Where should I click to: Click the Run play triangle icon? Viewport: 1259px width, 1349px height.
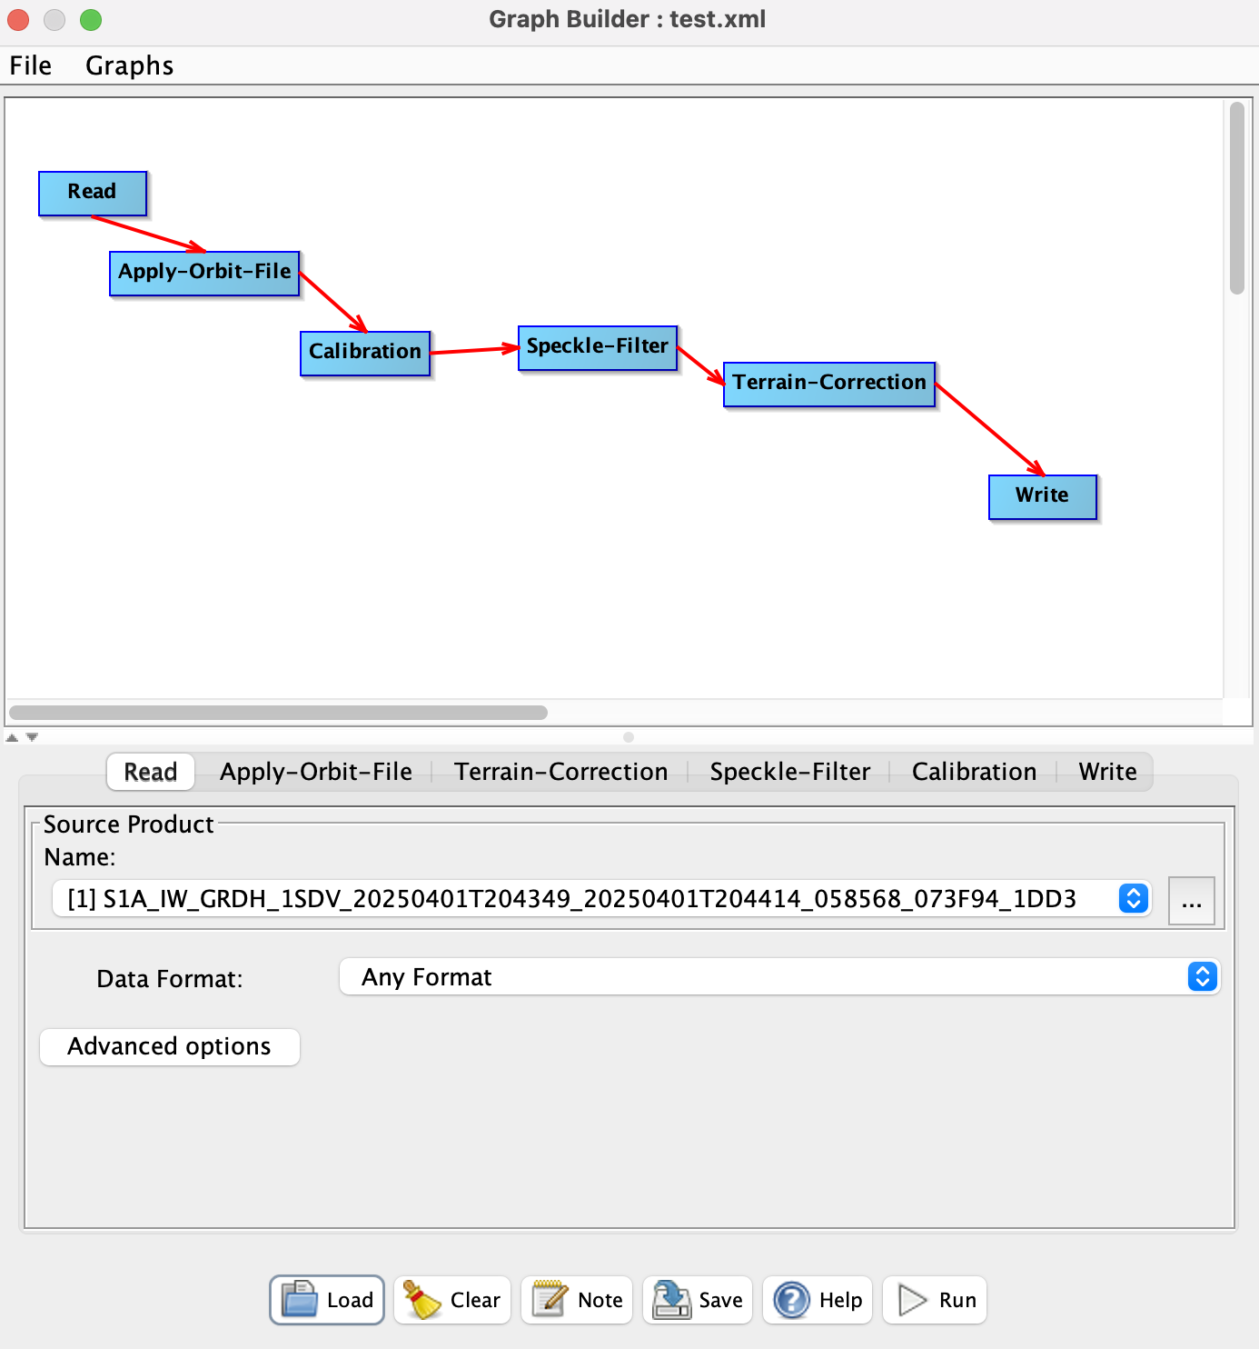point(912,1300)
